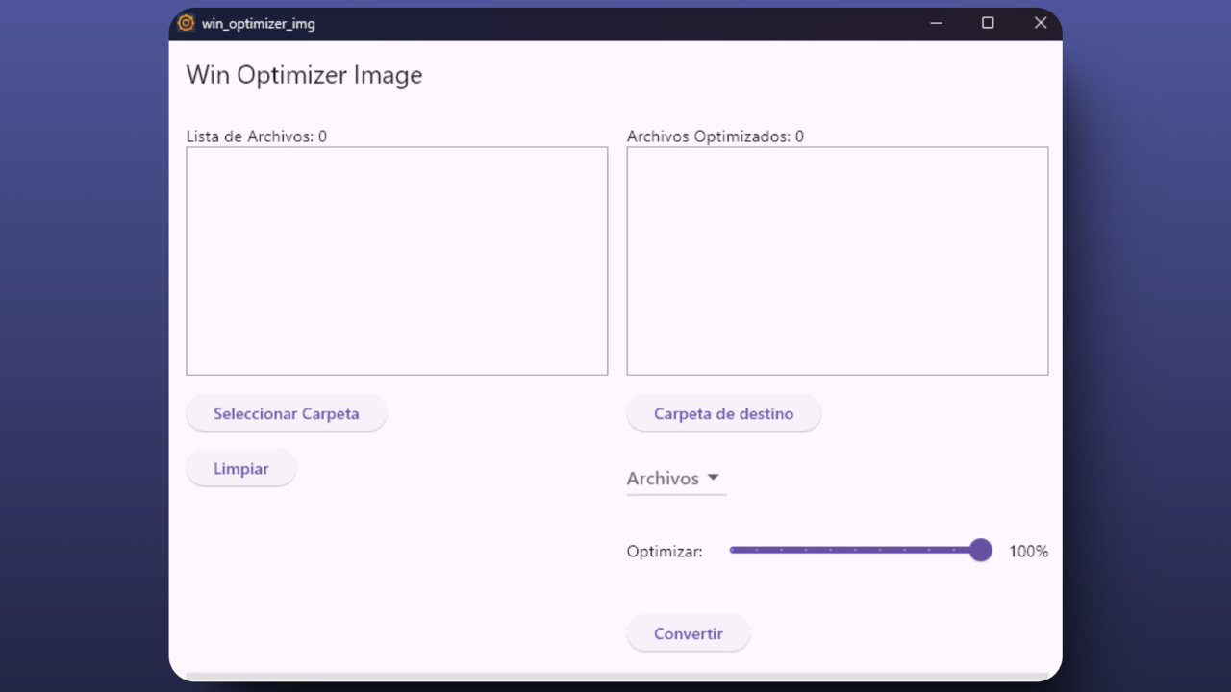Screen dimensions: 1231x692
Task: Choose the Carpeta de destino button
Action: (x=724, y=413)
